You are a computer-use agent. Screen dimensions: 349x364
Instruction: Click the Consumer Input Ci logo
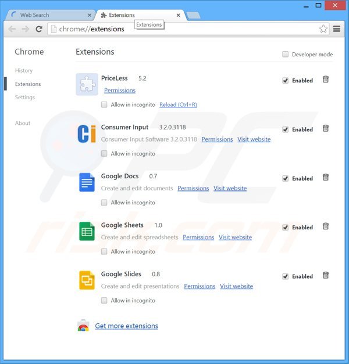tap(87, 134)
